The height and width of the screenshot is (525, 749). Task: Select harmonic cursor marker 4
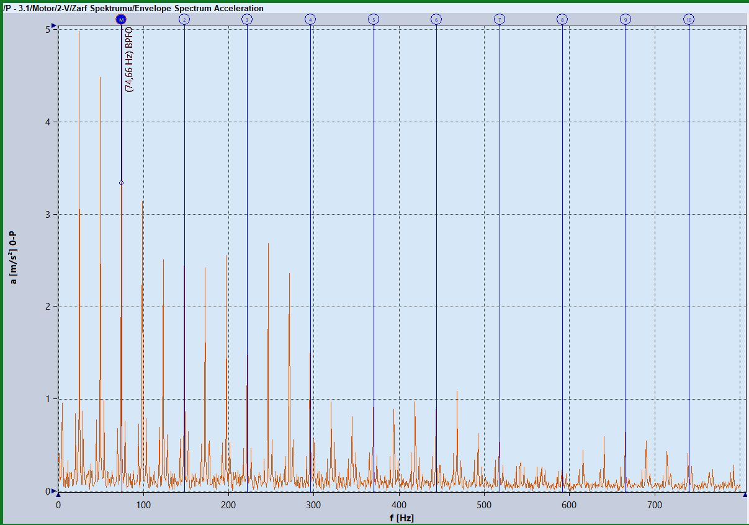tap(310, 19)
